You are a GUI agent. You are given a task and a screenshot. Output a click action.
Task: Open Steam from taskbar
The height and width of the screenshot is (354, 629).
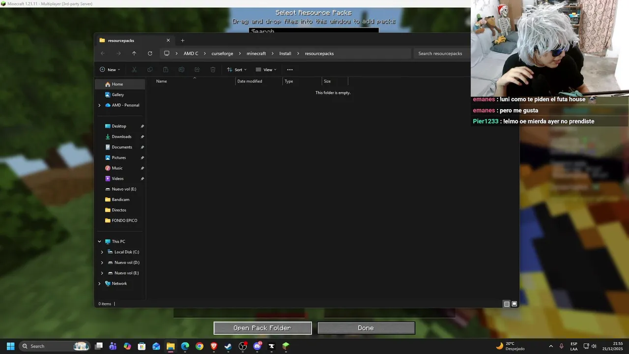click(x=228, y=346)
